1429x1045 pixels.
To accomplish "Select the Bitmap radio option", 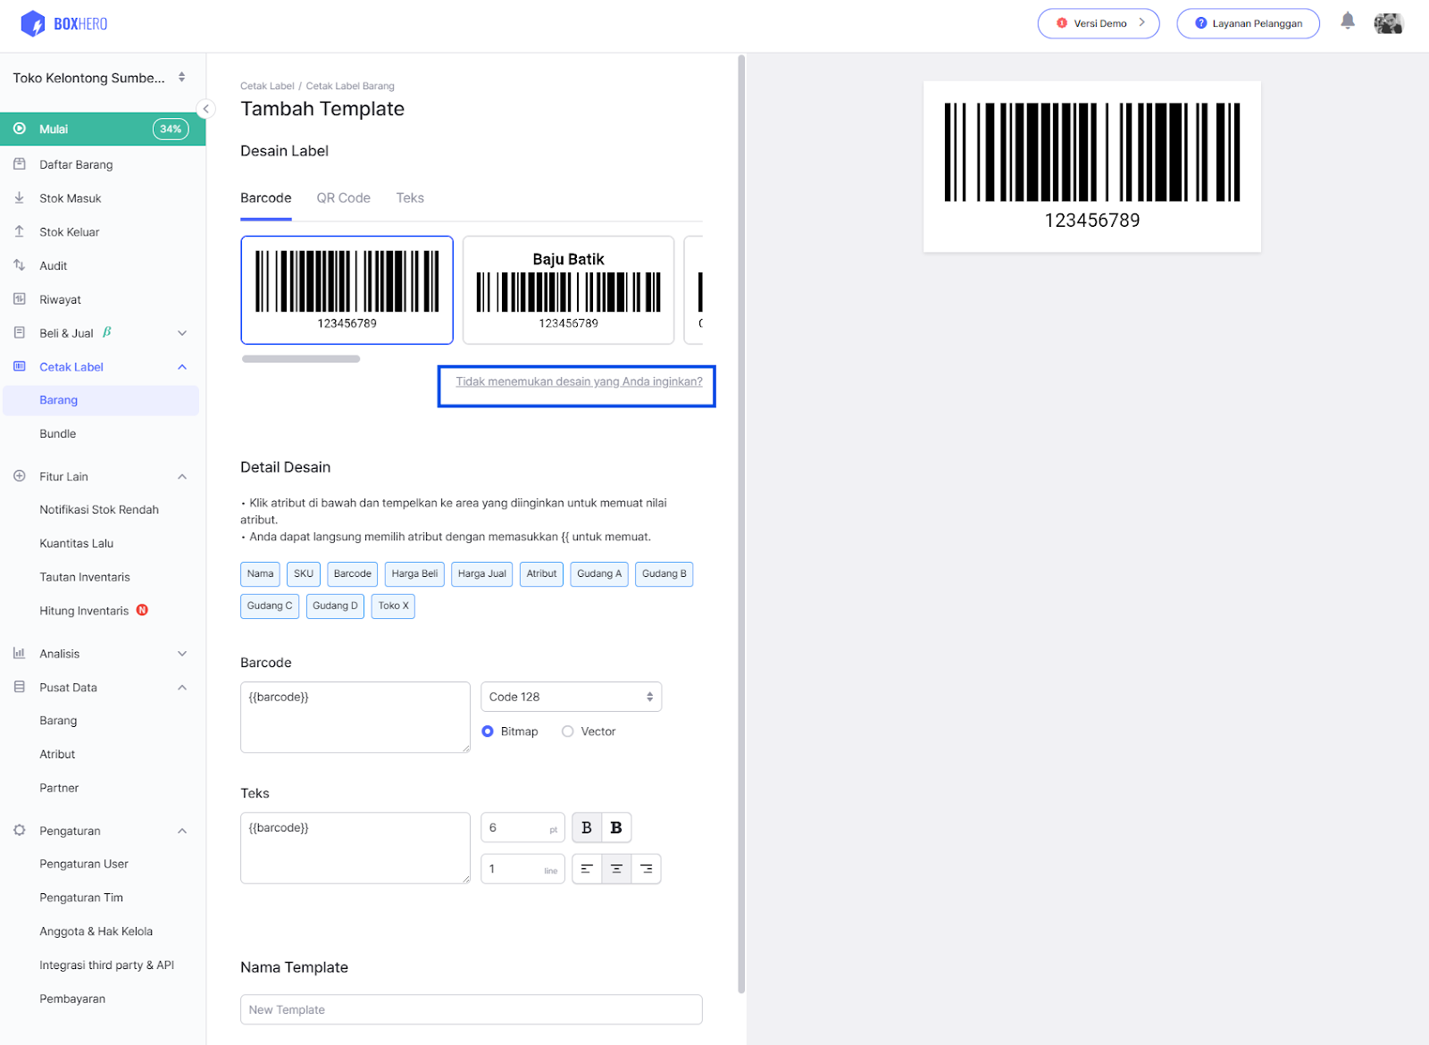I will [x=488, y=731].
